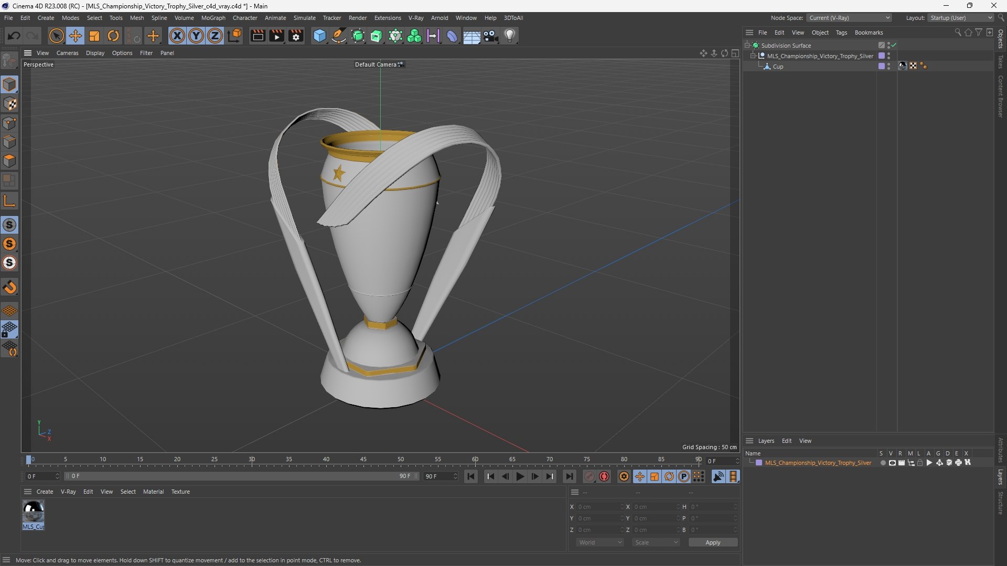This screenshot has width=1007, height=566.
Task: Click the Record Active Objects button
Action: click(x=590, y=476)
